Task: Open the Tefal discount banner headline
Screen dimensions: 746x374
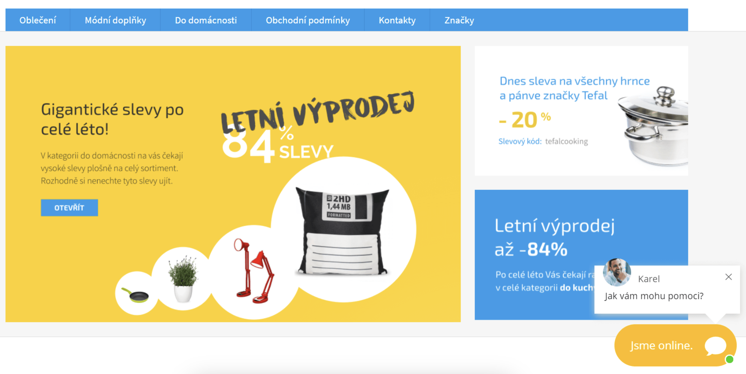Action: coord(574,88)
